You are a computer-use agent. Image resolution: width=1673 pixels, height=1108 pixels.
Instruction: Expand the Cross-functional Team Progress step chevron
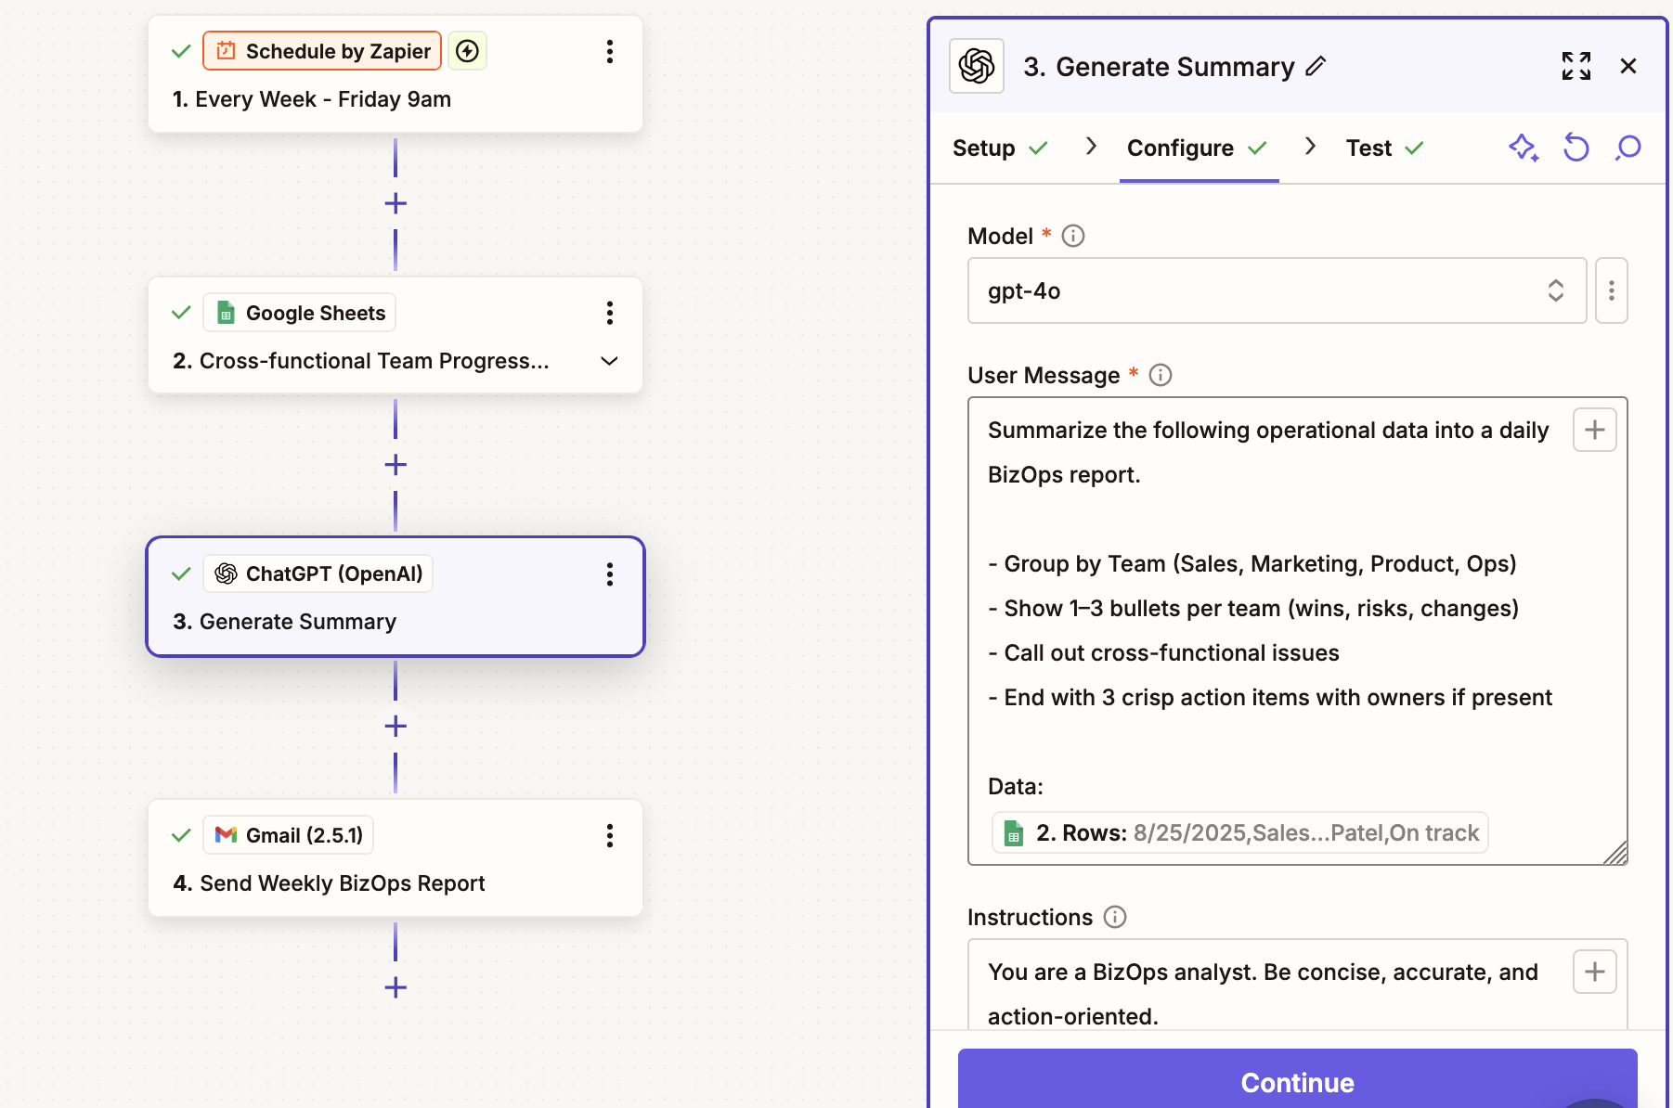click(610, 361)
